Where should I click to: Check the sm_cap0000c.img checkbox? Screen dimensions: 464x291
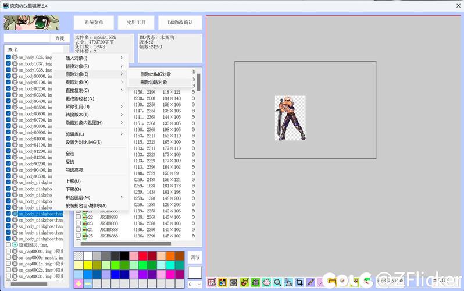tap(8, 251)
